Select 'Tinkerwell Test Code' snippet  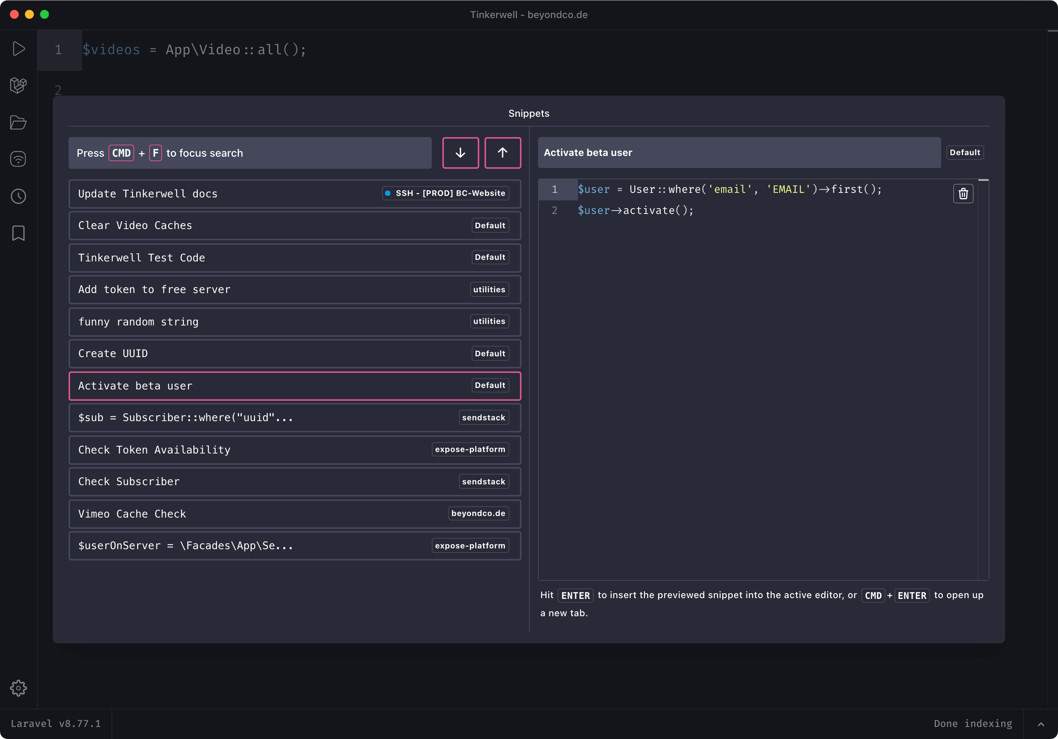pyautogui.click(x=295, y=258)
